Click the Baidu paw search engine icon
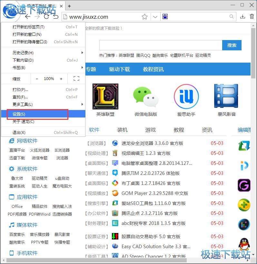The width and height of the screenshot is (257, 264). coord(165,16)
